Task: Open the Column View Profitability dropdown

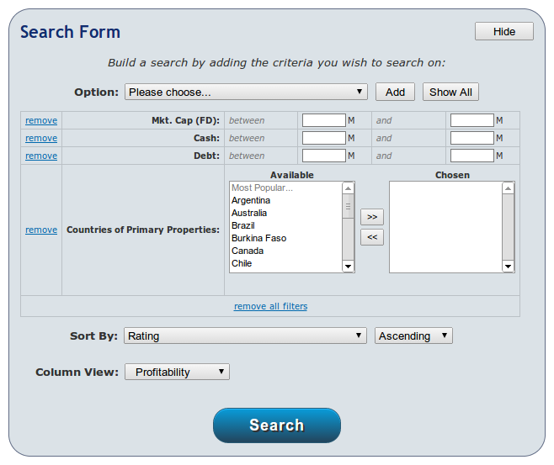Action: tap(177, 372)
